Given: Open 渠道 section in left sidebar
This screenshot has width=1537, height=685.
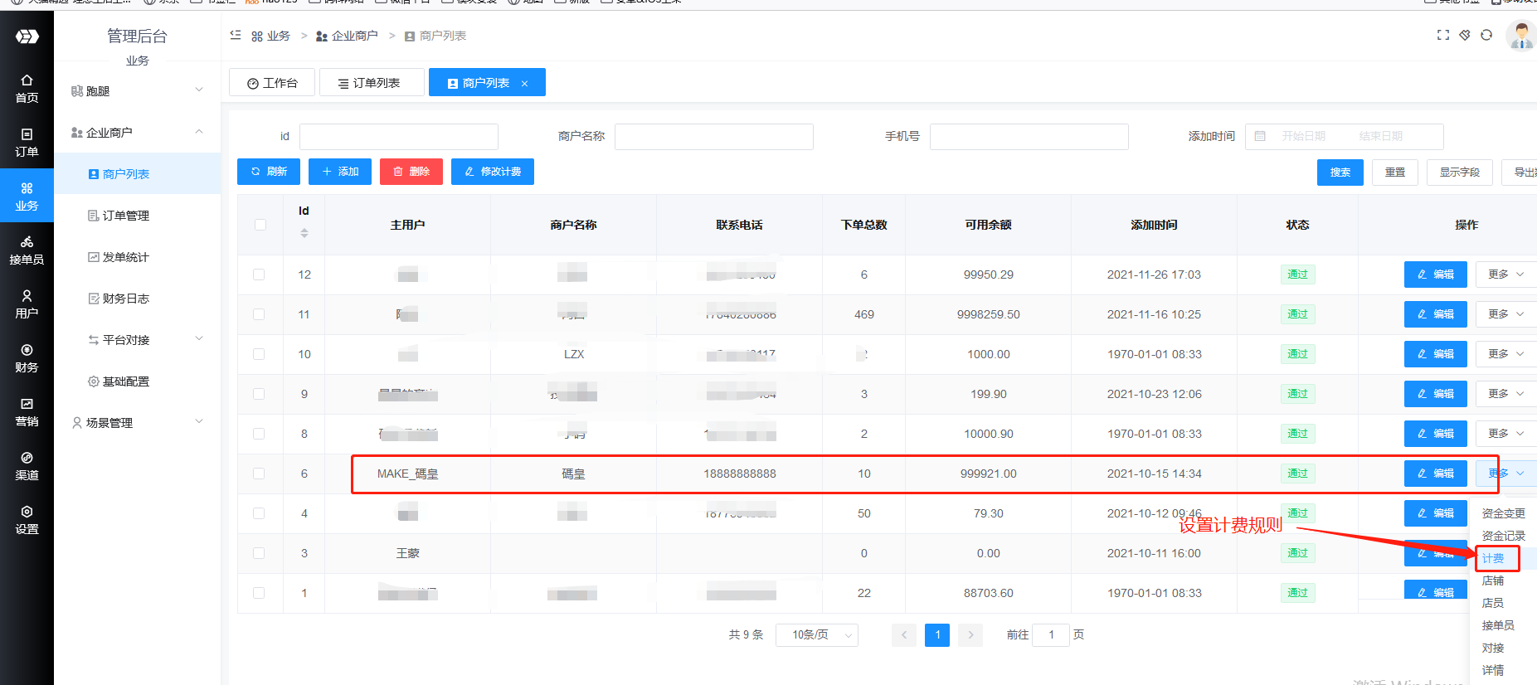Looking at the screenshot, I should click(x=27, y=466).
